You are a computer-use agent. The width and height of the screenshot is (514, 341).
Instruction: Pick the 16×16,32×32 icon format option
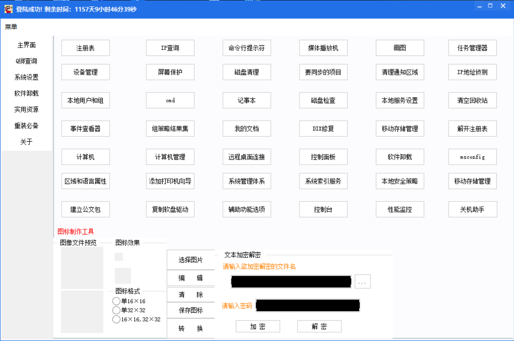137,319
